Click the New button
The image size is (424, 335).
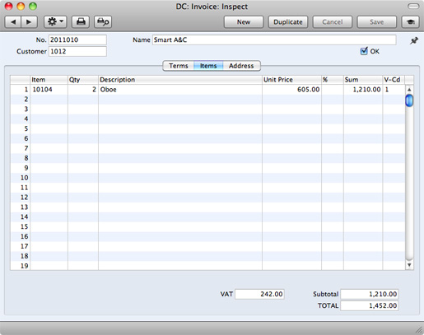pyautogui.click(x=244, y=22)
